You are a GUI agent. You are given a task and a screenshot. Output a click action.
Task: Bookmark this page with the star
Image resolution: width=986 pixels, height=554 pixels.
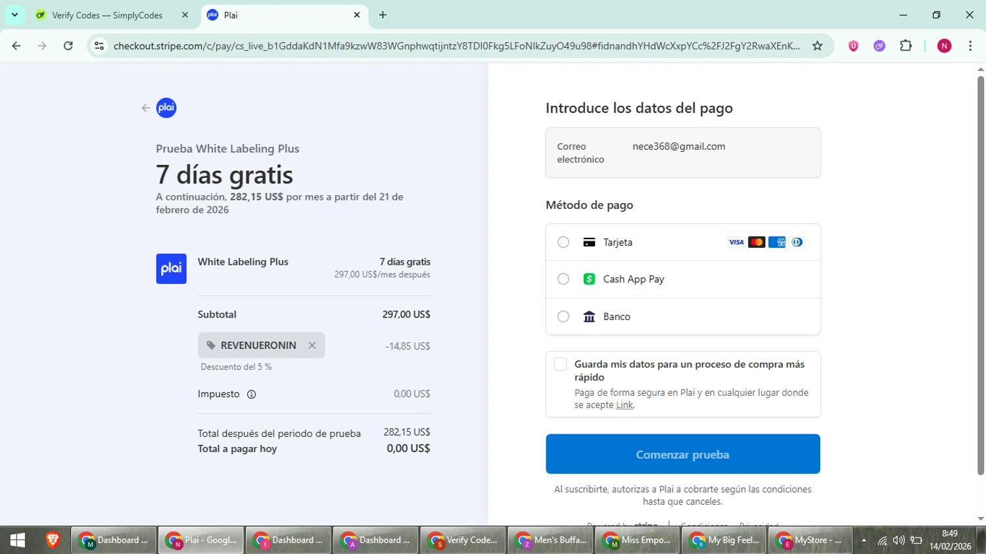[x=818, y=46]
